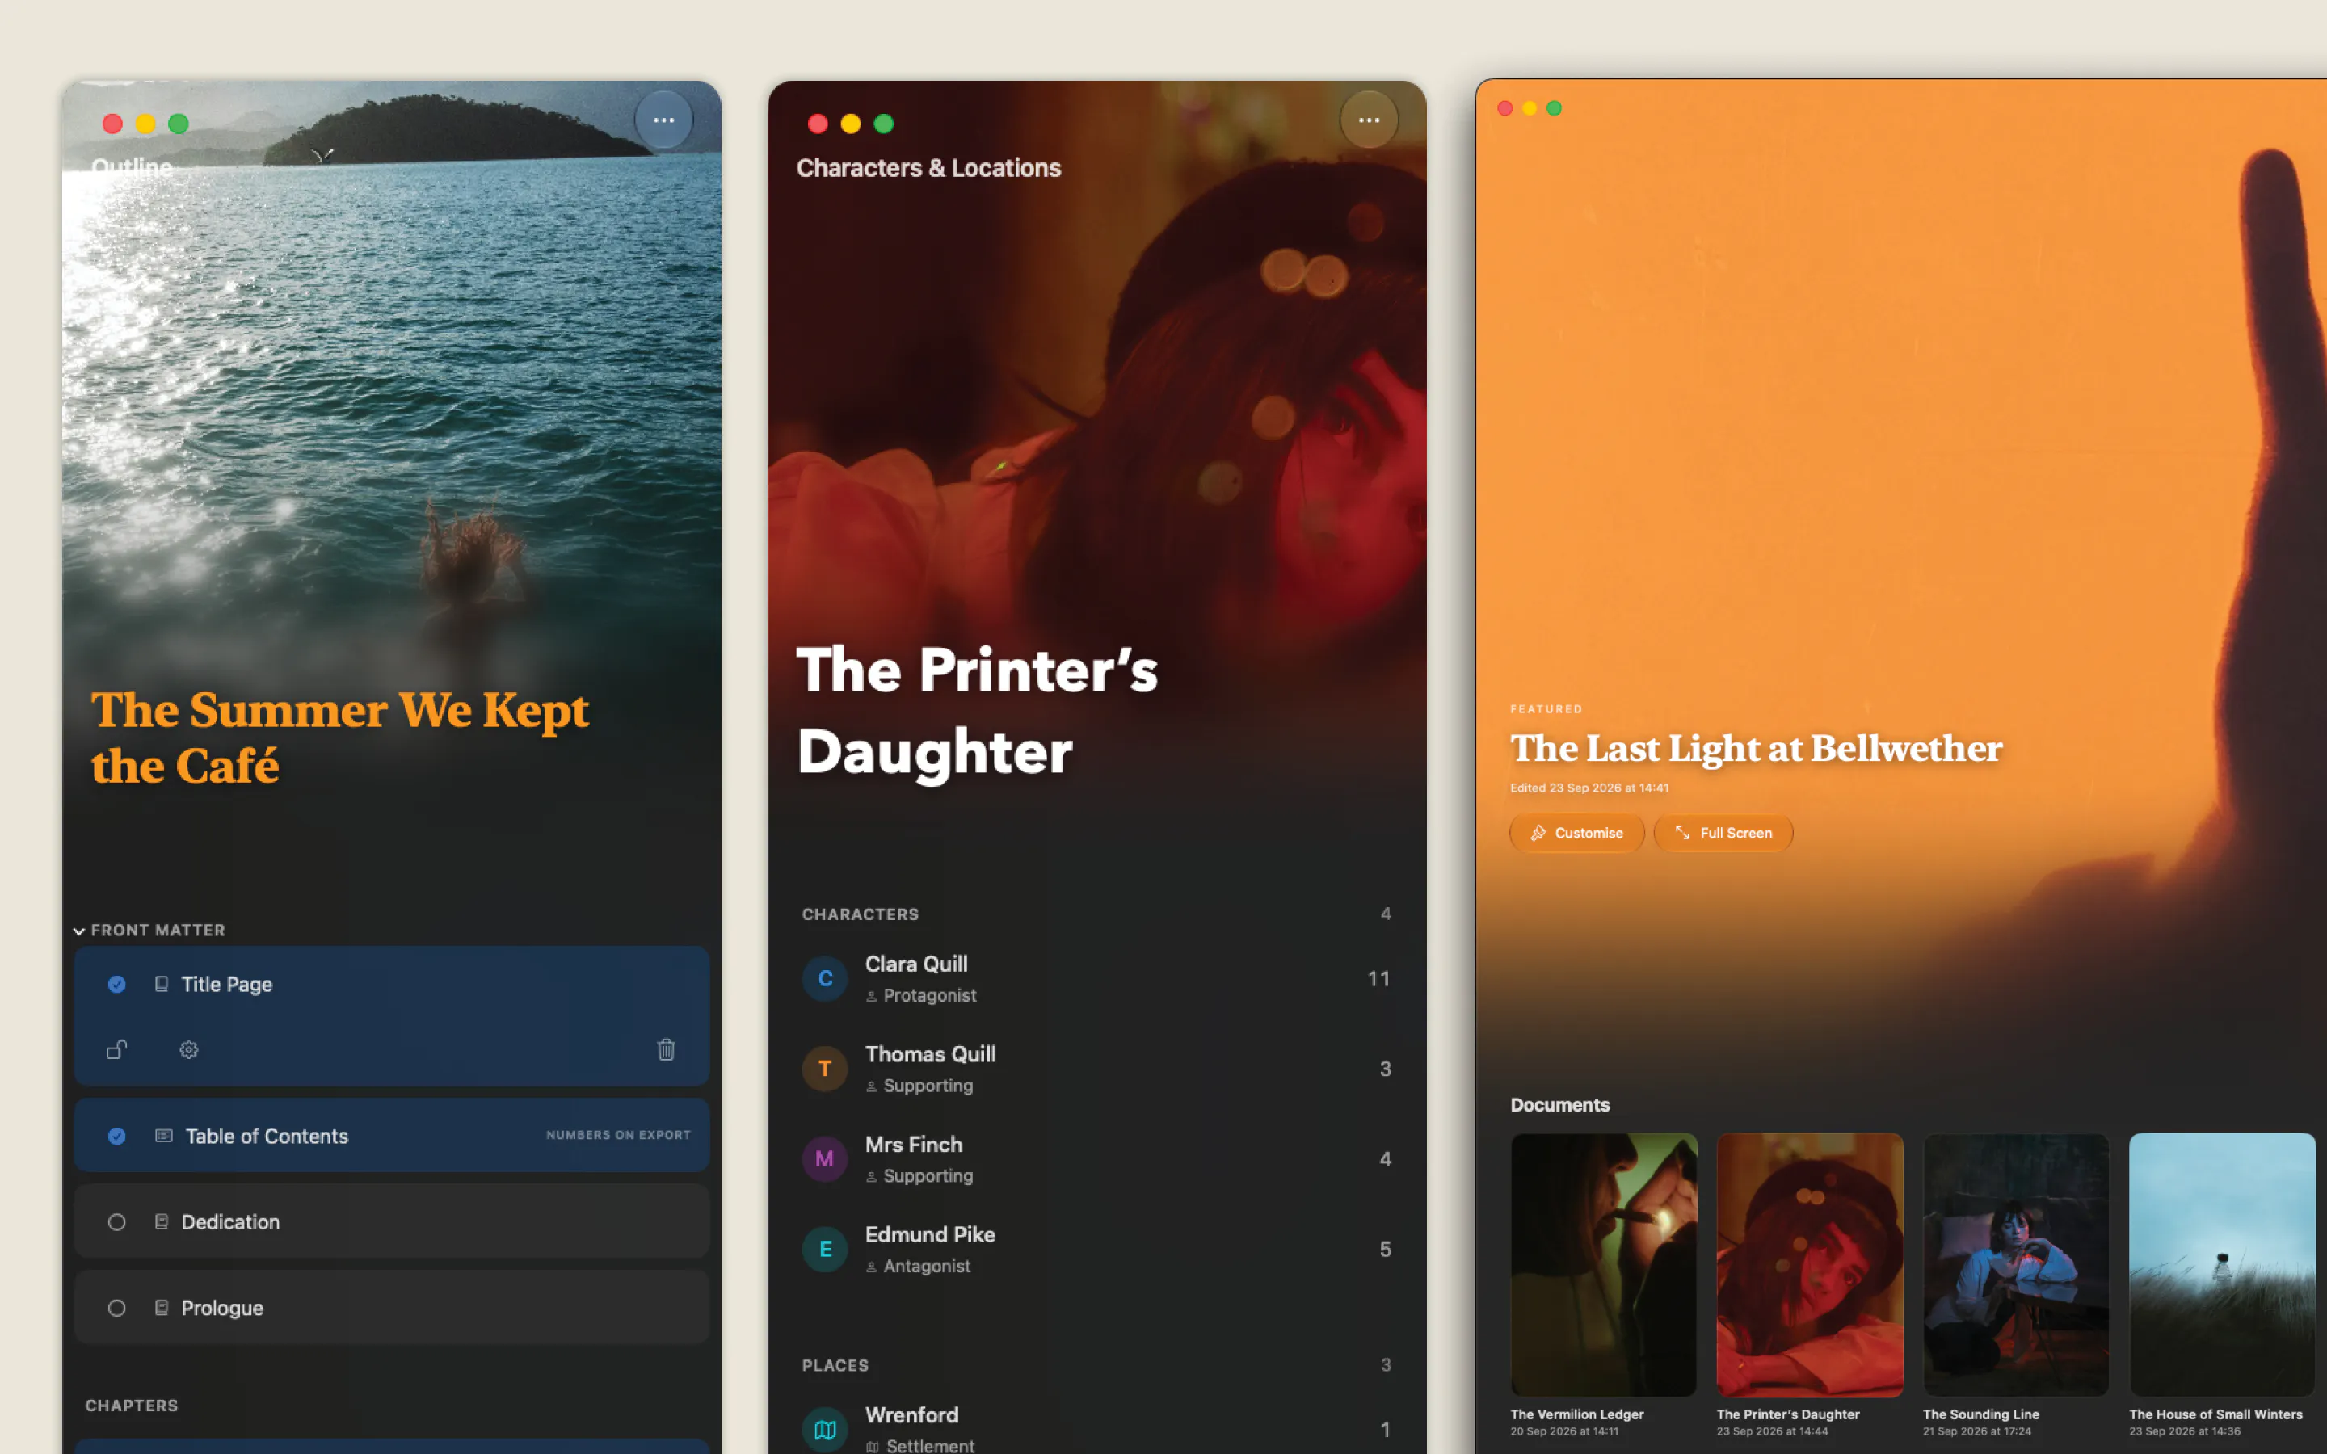The image size is (2327, 1454).
Task: Click Mrs Finch's M avatar
Action: tap(825, 1159)
